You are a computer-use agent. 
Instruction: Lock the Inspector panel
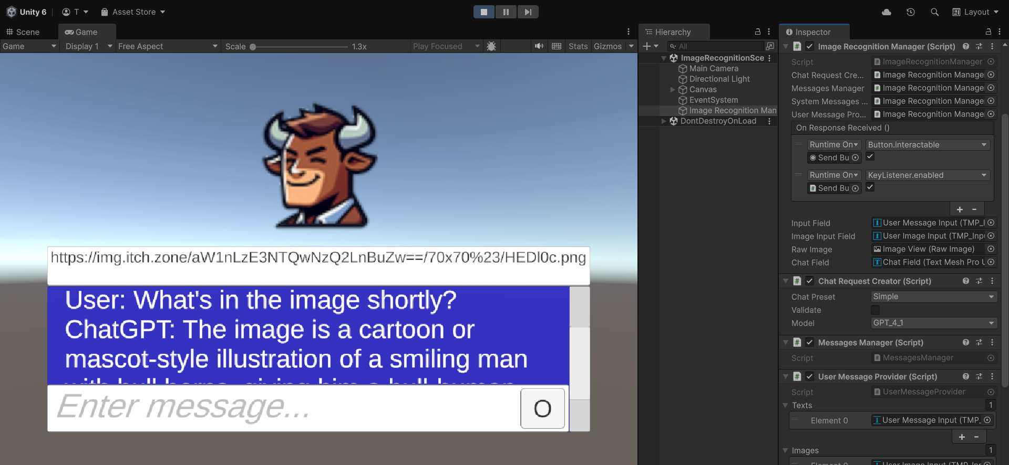[988, 32]
